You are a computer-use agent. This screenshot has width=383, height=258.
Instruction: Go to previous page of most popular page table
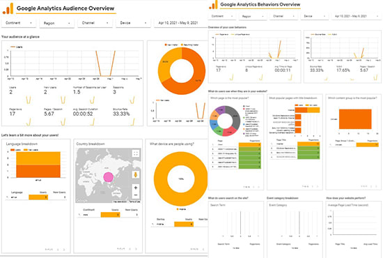[253, 187]
